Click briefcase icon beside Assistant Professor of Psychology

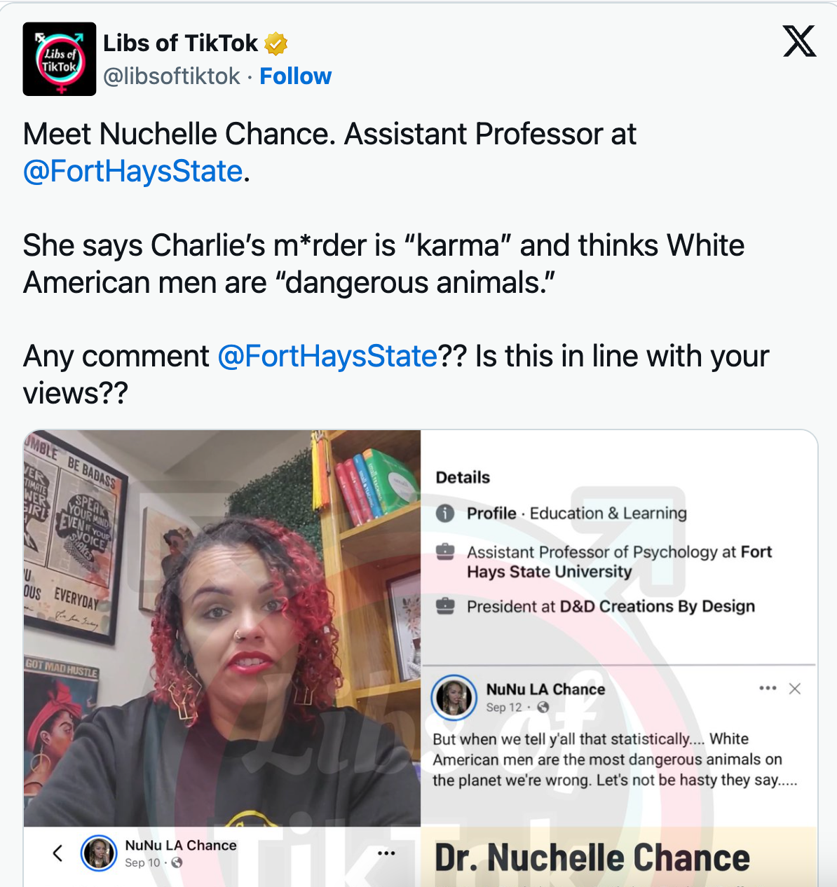445,552
